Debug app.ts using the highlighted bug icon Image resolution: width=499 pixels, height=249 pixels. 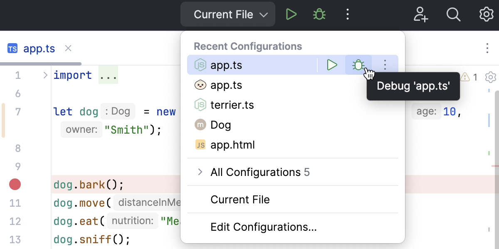coord(358,65)
